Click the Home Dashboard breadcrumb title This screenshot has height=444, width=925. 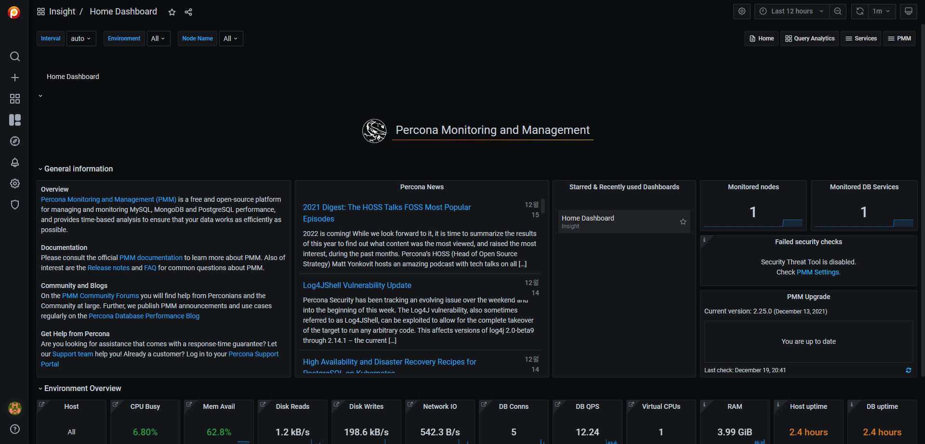123,12
